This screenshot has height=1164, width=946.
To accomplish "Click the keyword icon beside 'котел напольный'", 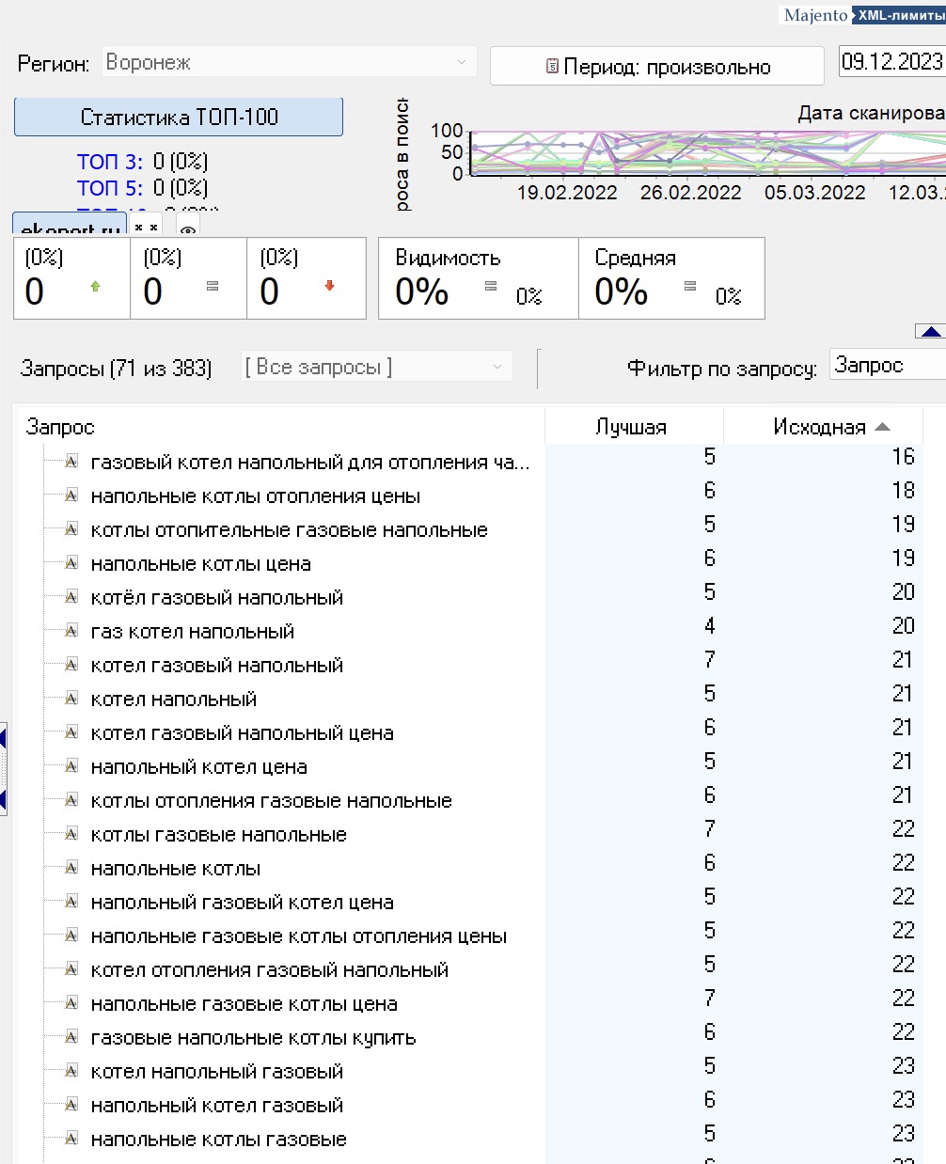I will [71, 699].
